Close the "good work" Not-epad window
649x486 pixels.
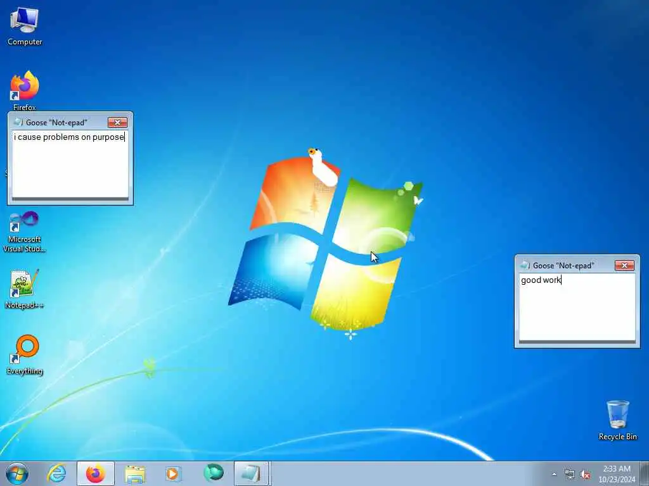pos(624,265)
